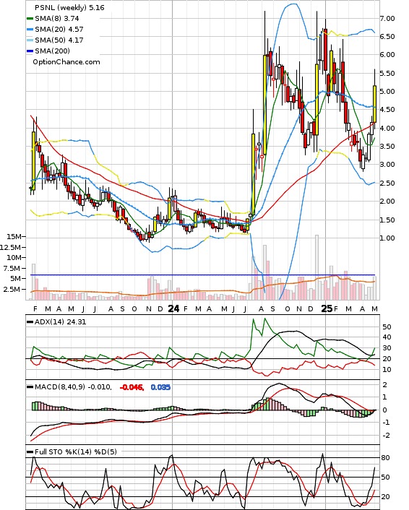Click the 80 level on stochastic axis
The width and height of the screenshot is (409, 510).
[x=385, y=458]
